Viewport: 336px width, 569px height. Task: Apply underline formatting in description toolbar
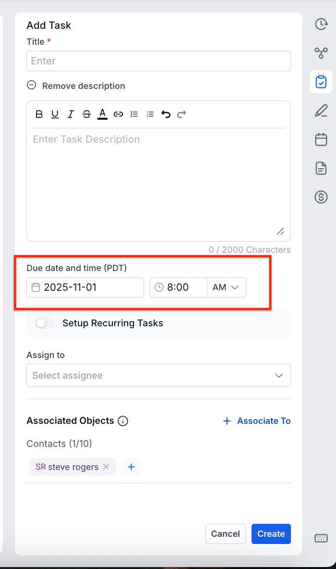[55, 114]
